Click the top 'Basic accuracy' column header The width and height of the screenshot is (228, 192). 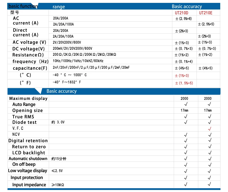pyautogui.click(x=187, y=6)
